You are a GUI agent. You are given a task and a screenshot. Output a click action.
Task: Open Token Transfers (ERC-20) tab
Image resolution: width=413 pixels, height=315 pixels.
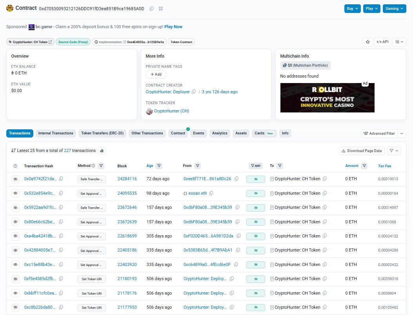coord(102,133)
